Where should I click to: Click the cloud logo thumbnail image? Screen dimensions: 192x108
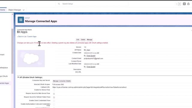point(31,58)
